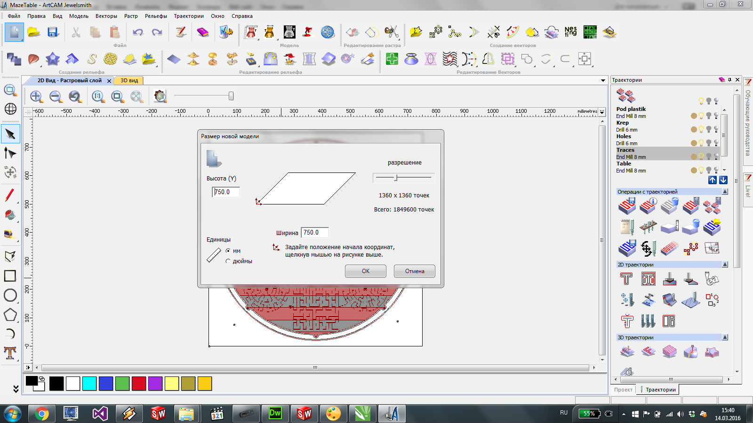This screenshot has width=753, height=423.
Task: Pick the cyan color swatch
Action: pyautogui.click(x=89, y=384)
